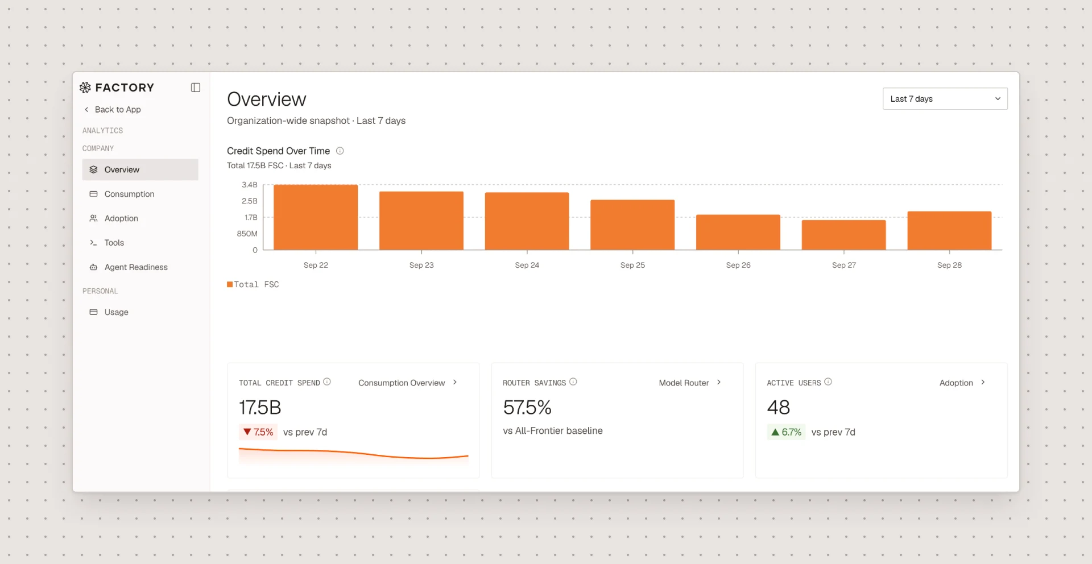The height and width of the screenshot is (564, 1092).
Task: Open the personal Usage page
Action: tap(140, 312)
